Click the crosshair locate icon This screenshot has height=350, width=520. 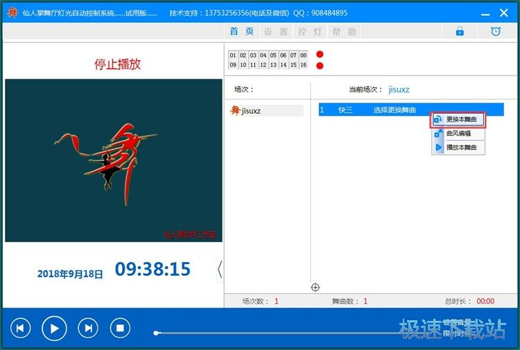(315, 288)
